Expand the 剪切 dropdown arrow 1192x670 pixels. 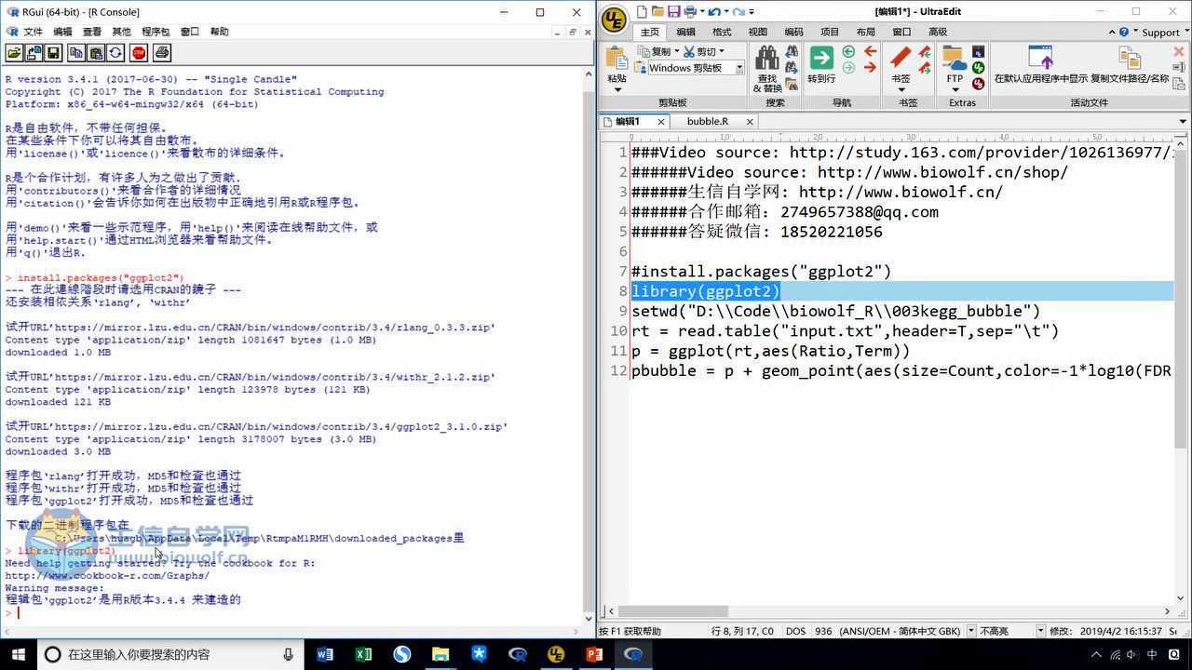pos(721,52)
